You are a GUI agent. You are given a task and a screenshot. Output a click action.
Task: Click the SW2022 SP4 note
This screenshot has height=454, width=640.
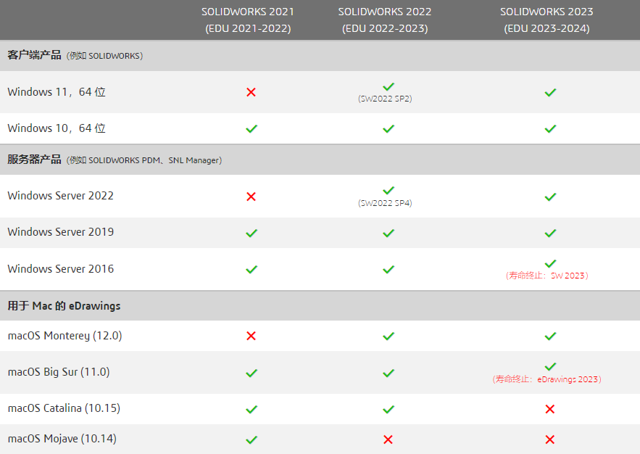[385, 203]
